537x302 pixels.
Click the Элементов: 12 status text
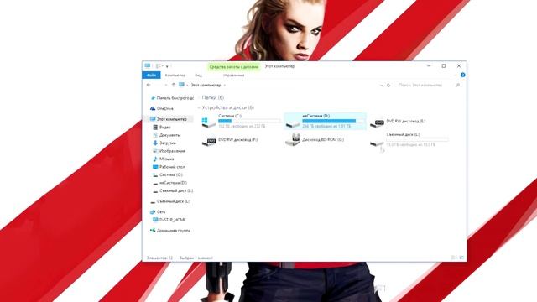(x=159, y=258)
